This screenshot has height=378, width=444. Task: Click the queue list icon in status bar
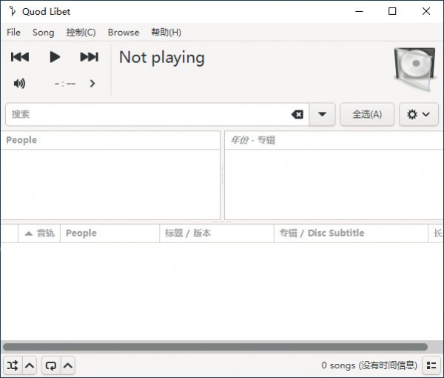pos(431,365)
